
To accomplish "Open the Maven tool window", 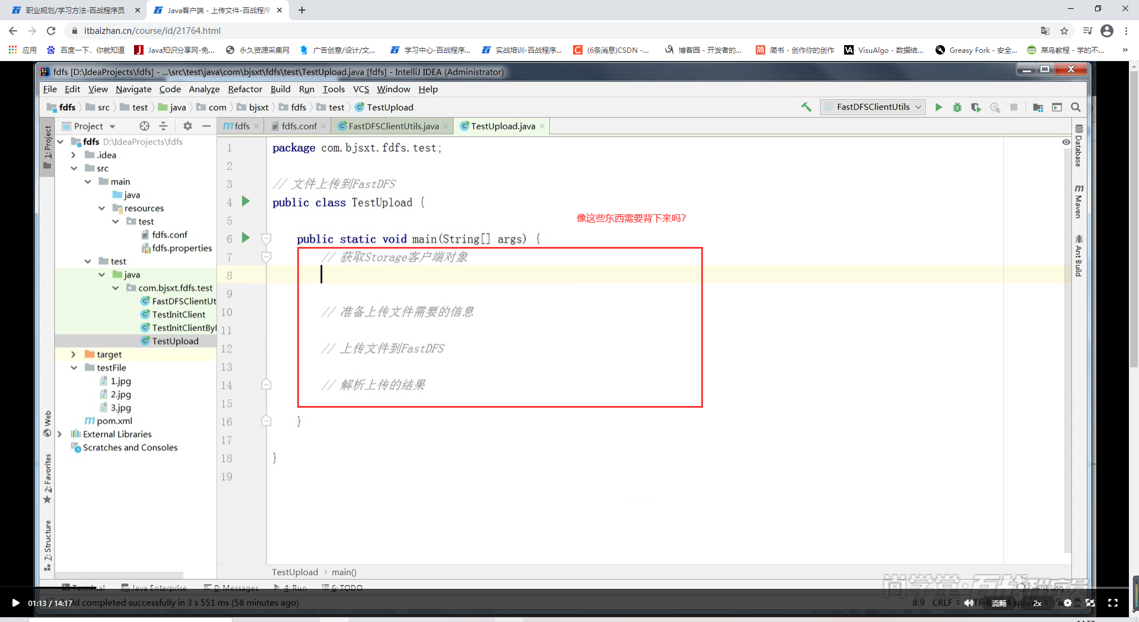I will (x=1078, y=201).
